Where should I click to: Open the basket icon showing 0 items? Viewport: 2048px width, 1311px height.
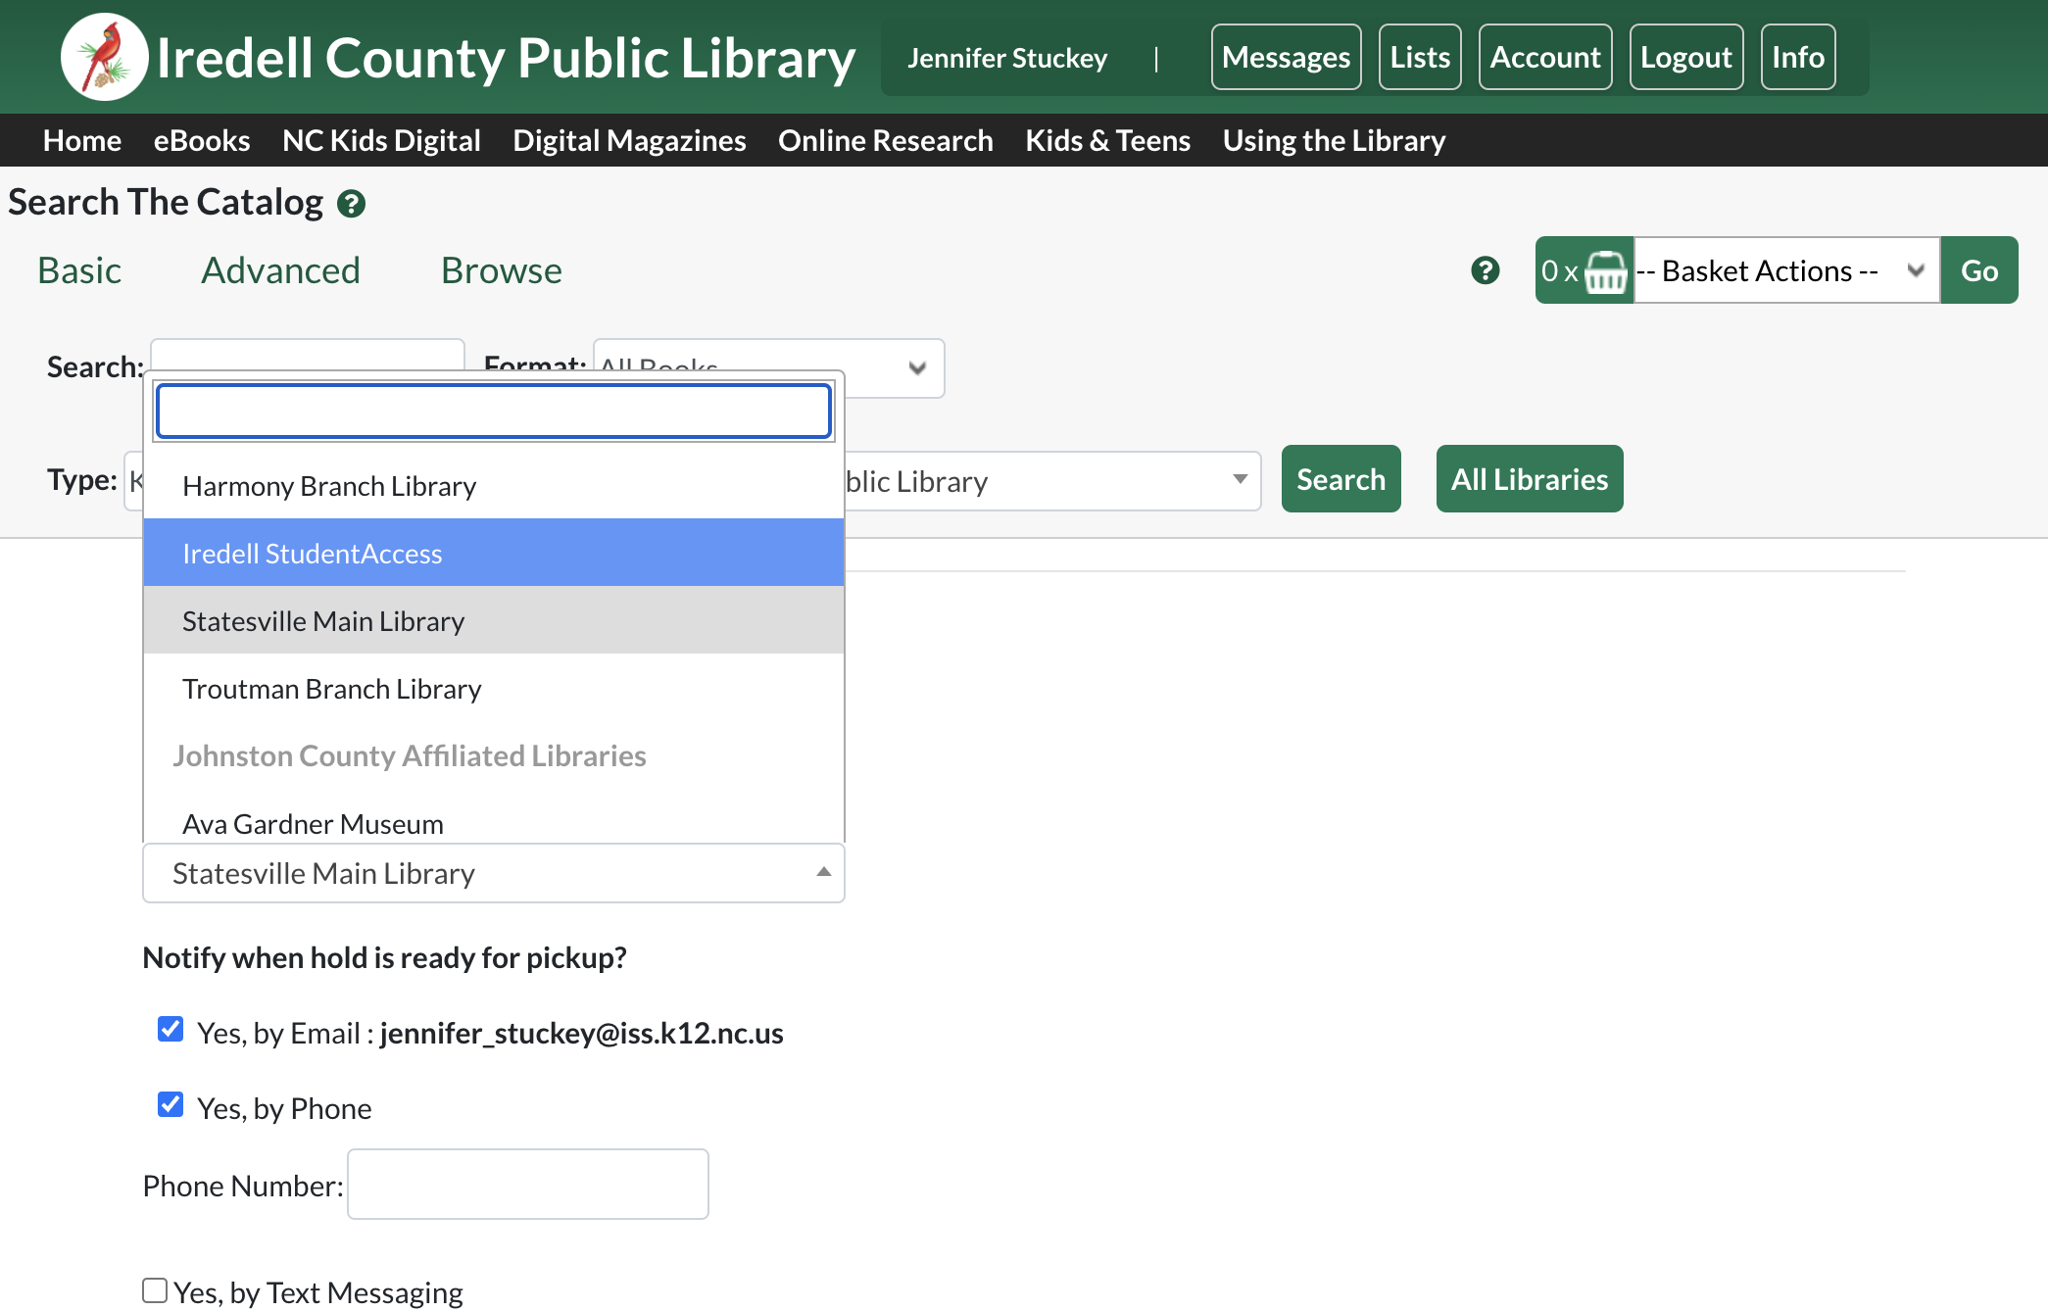(1605, 271)
